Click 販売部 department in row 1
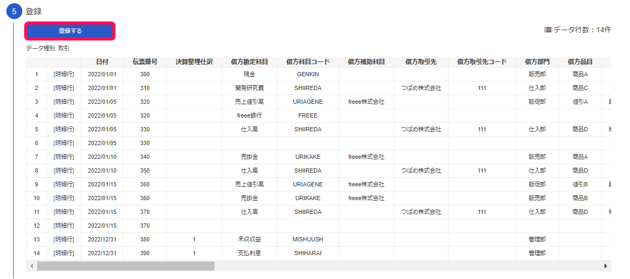This screenshot has width=630, height=279. pyautogui.click(x=537, y=74)
